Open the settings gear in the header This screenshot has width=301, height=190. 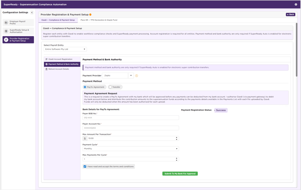pyautogui.click(x=296, y=4)
